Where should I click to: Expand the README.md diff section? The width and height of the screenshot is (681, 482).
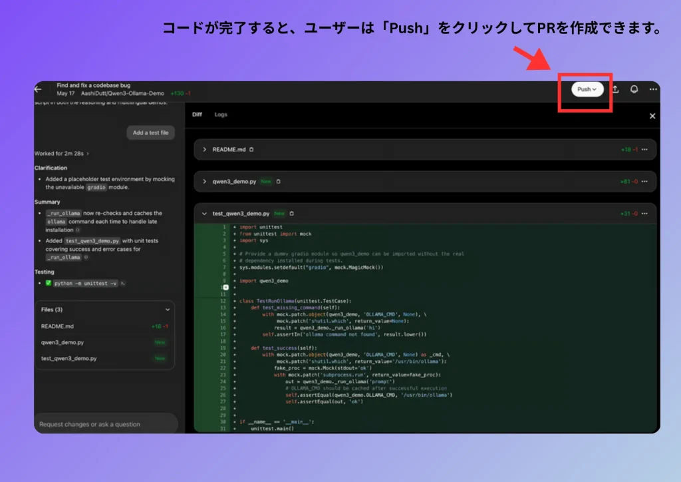coord(205,150)
